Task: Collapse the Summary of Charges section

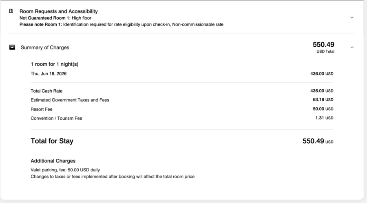Action: (352, 48)
